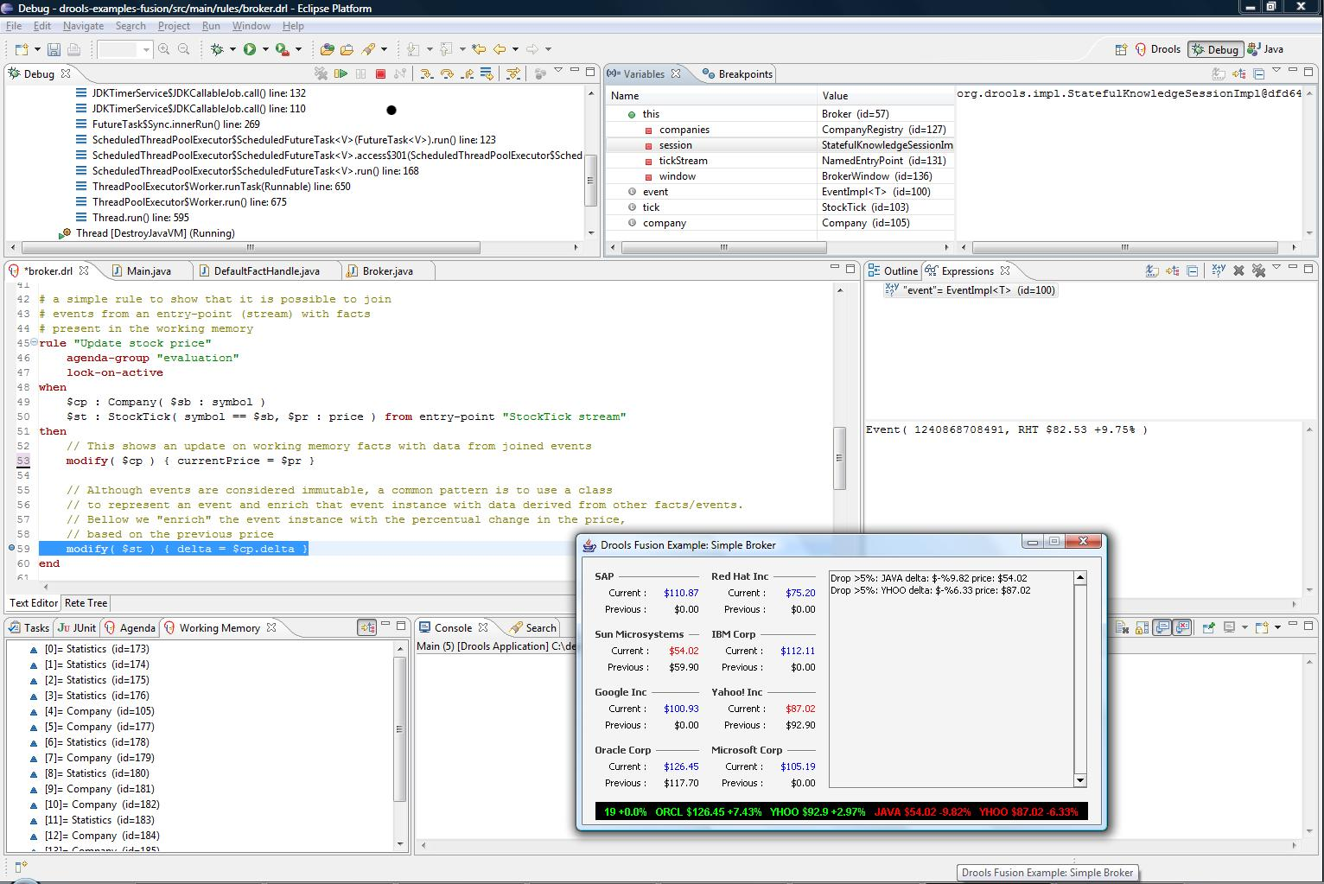
Task: Click the Step Over icon
Action: click(x=447, y=74)
